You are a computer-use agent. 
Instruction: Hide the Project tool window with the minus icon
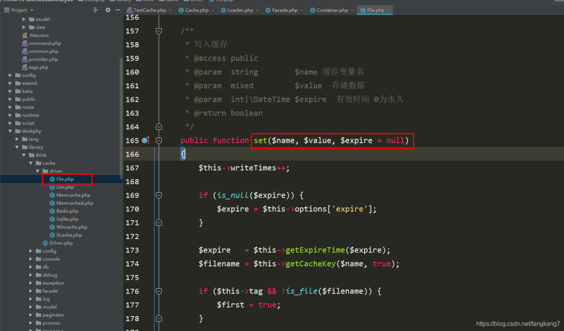pos(118,10)
